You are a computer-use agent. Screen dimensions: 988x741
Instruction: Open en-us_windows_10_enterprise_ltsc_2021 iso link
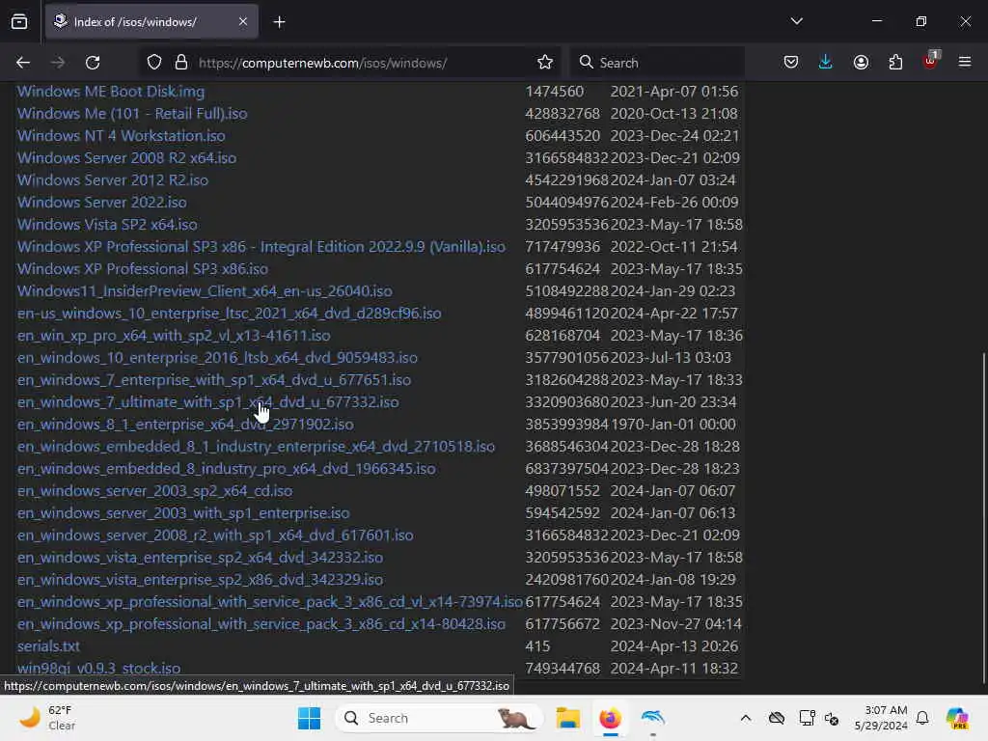[230, 314]
